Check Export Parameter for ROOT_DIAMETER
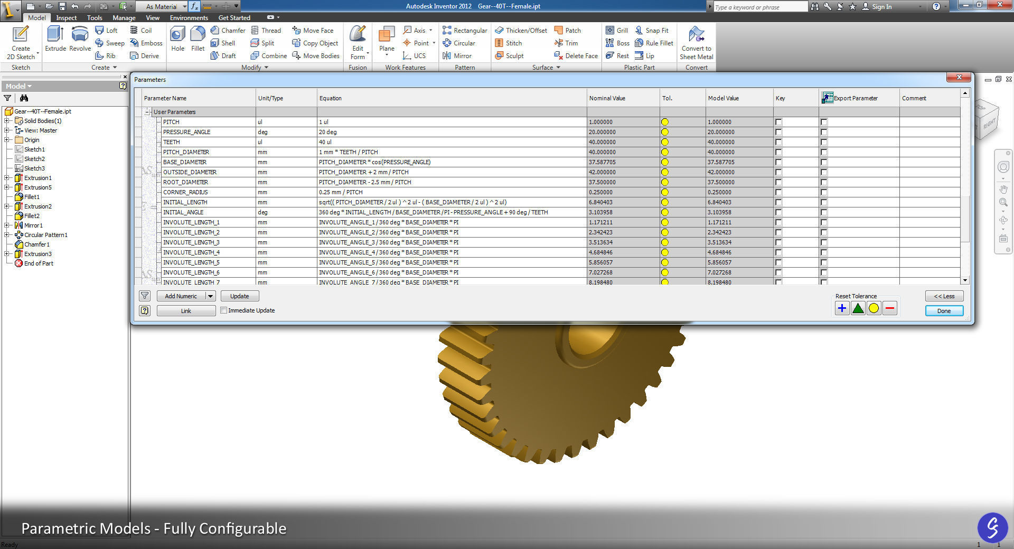 (x=824, y=182)
